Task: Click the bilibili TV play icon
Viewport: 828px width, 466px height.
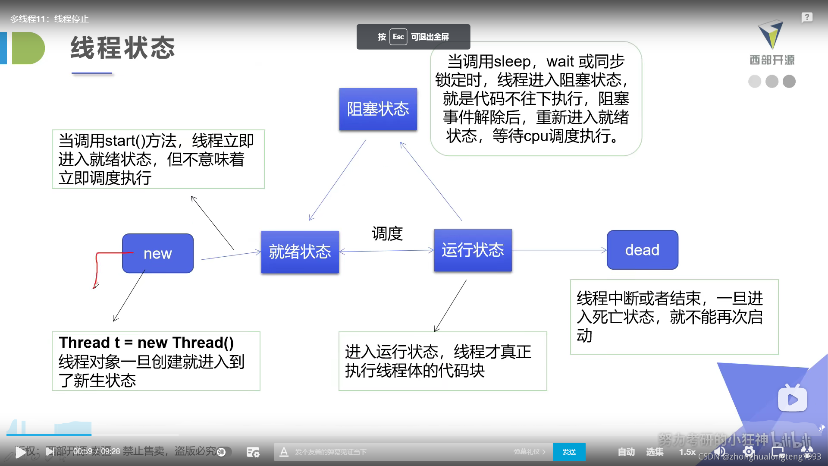Action: [793, 399]
